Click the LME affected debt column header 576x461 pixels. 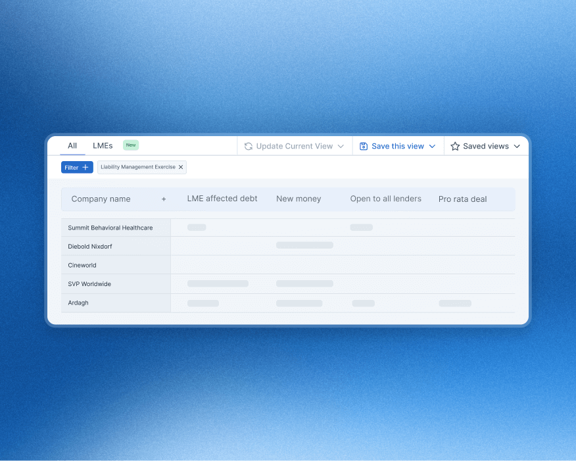tap(222, 199)
